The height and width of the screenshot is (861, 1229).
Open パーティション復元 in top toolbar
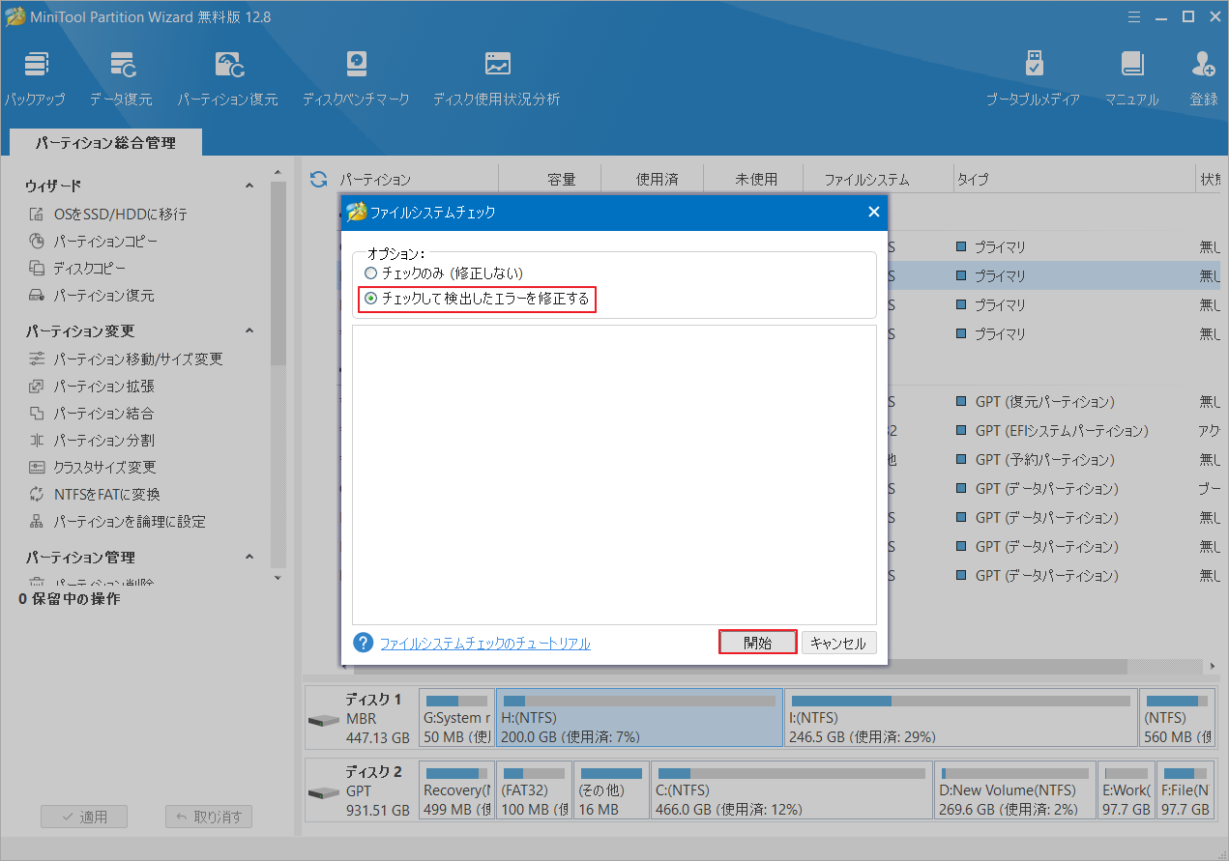tap(227, 78)
